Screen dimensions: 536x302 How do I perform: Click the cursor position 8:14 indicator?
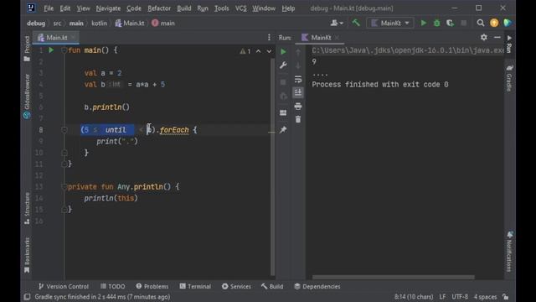click(414, 297)
